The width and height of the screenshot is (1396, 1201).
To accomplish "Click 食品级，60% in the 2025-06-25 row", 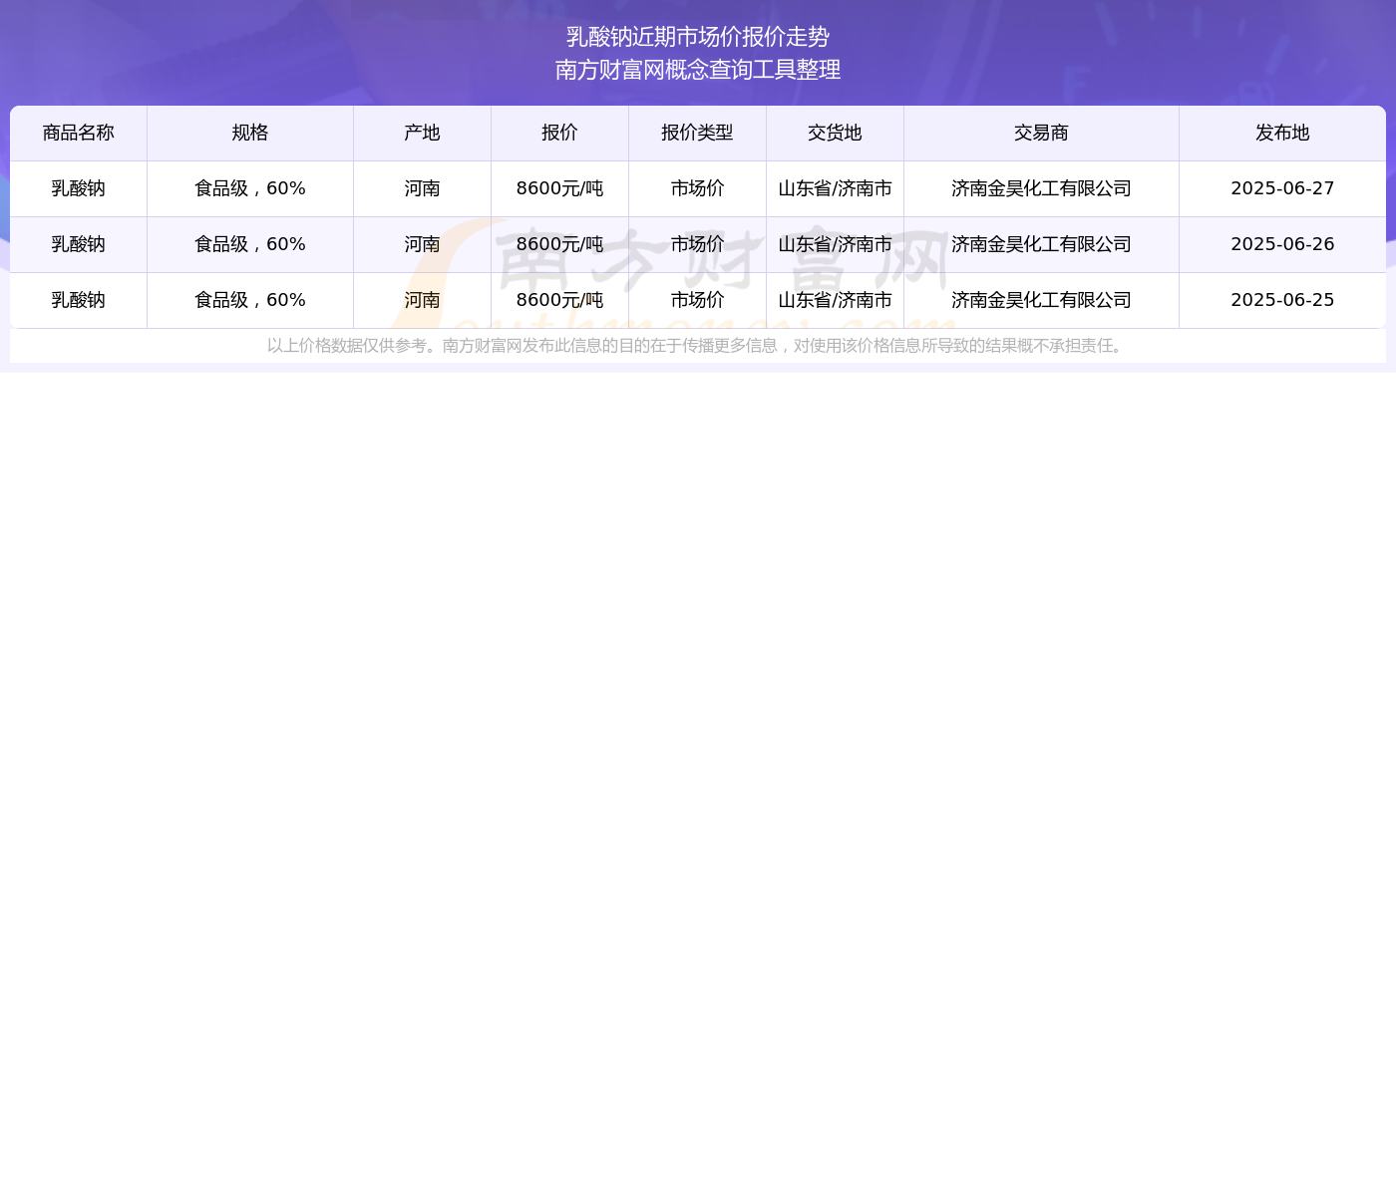I will [250, 300].
